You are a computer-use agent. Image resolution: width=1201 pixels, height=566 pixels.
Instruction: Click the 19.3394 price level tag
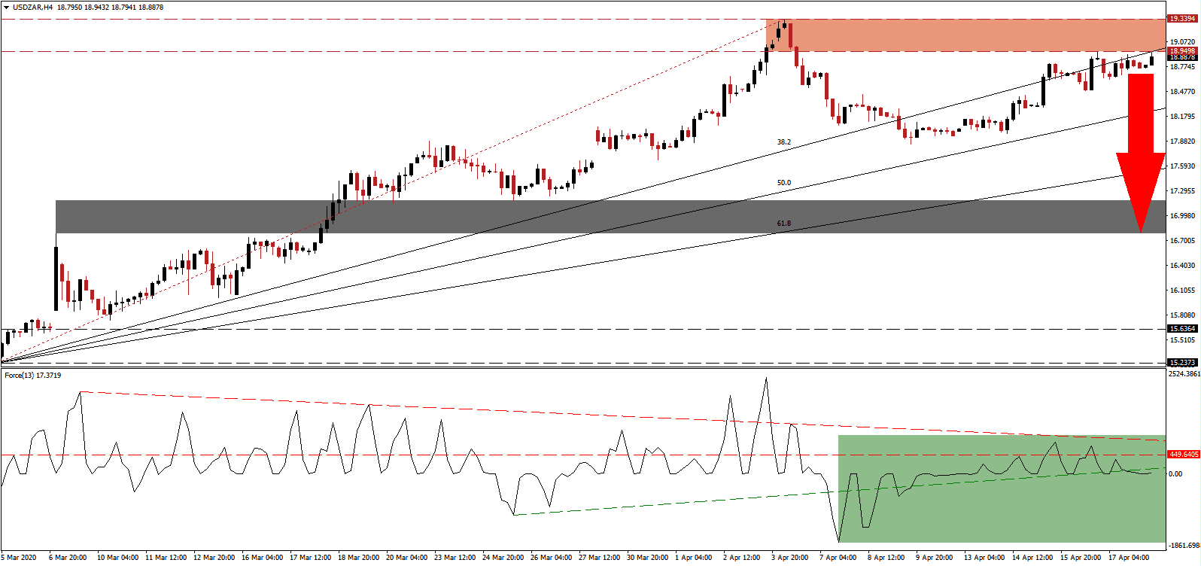tap(1182, 18)
